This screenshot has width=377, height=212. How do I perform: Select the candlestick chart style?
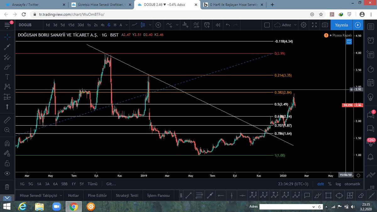(x=143, y=25)
